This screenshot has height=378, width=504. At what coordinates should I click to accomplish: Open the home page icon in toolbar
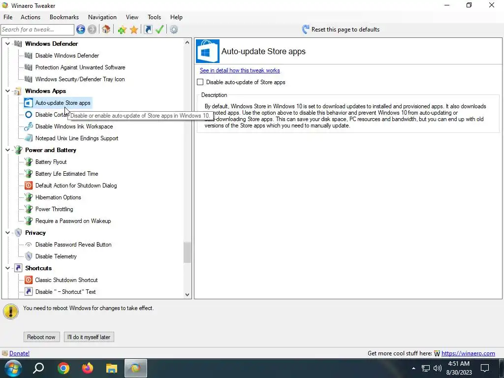pyautogui.click(x=106, y=30)
